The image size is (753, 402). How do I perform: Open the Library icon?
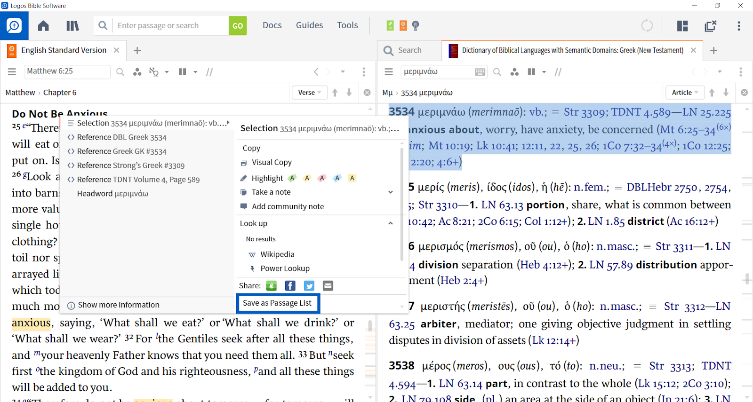[72, 25]
